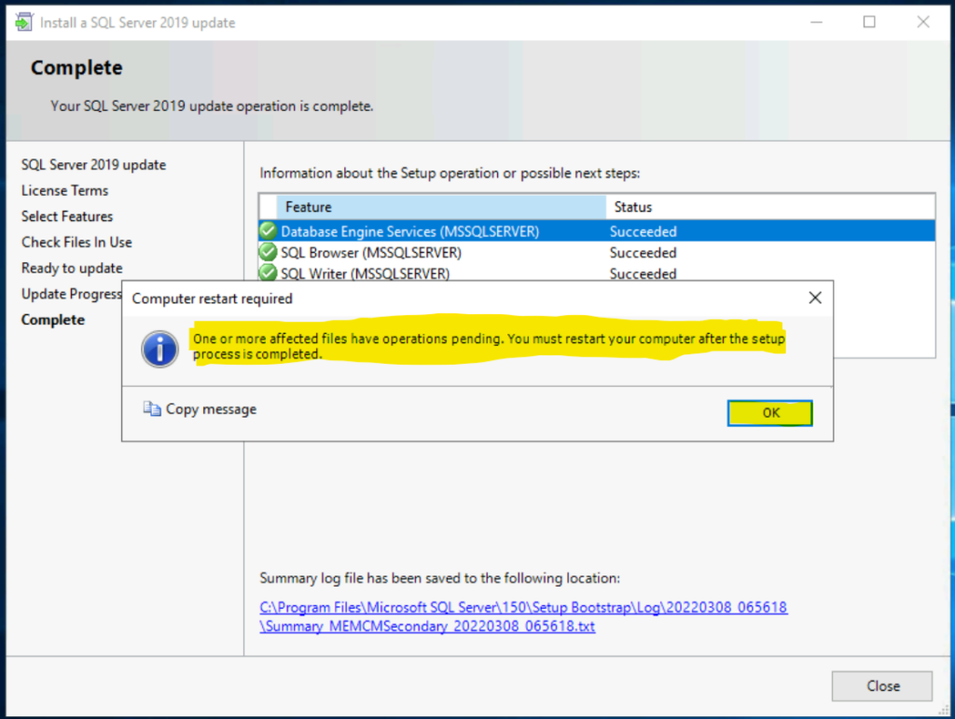Click the installer icon in title bar
Viewport: 955px width, 719px height.
tap(23, 22)
